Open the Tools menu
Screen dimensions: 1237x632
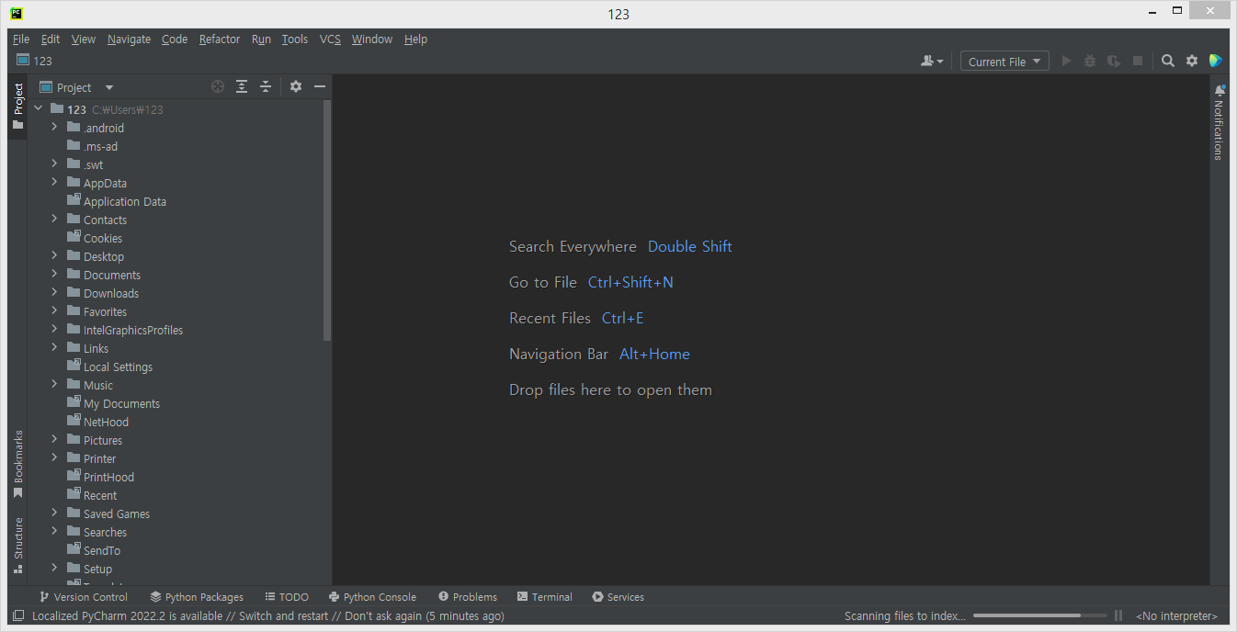click(295, 39)
